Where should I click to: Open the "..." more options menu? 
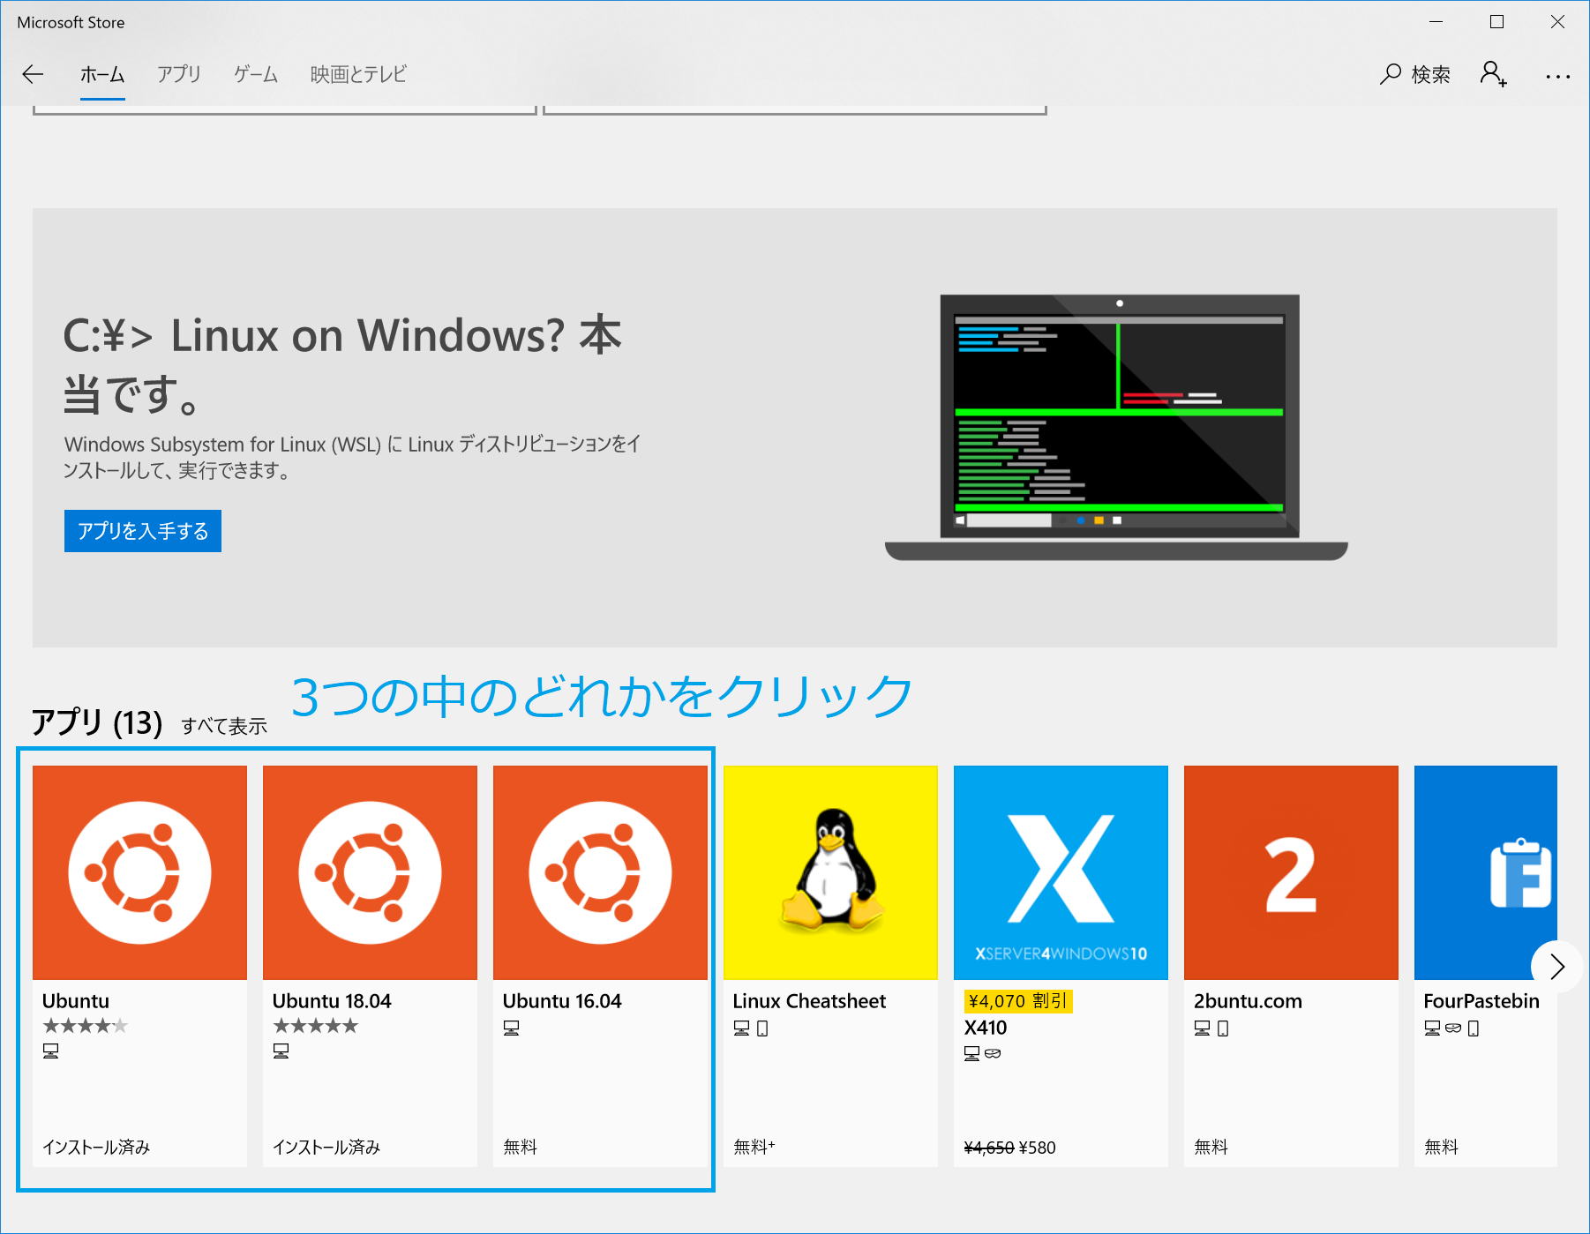[1557, 75]
